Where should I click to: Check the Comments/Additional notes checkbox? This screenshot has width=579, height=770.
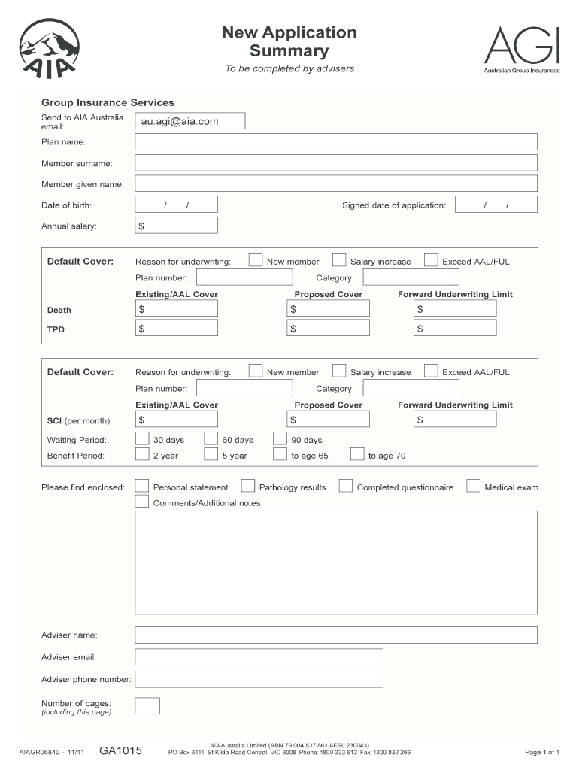click(141, 502)
